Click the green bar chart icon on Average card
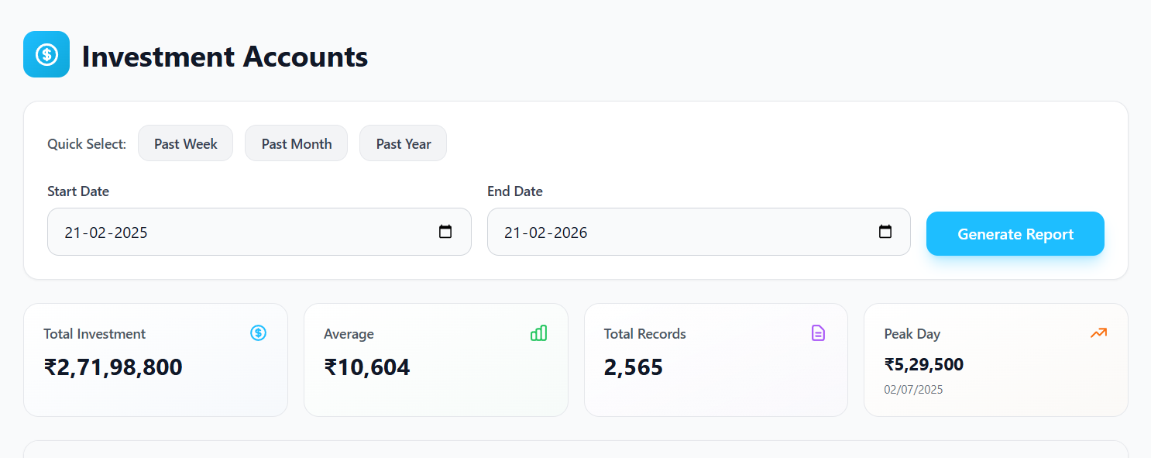Screen dimensions: 1151x458 click(538, 333)
